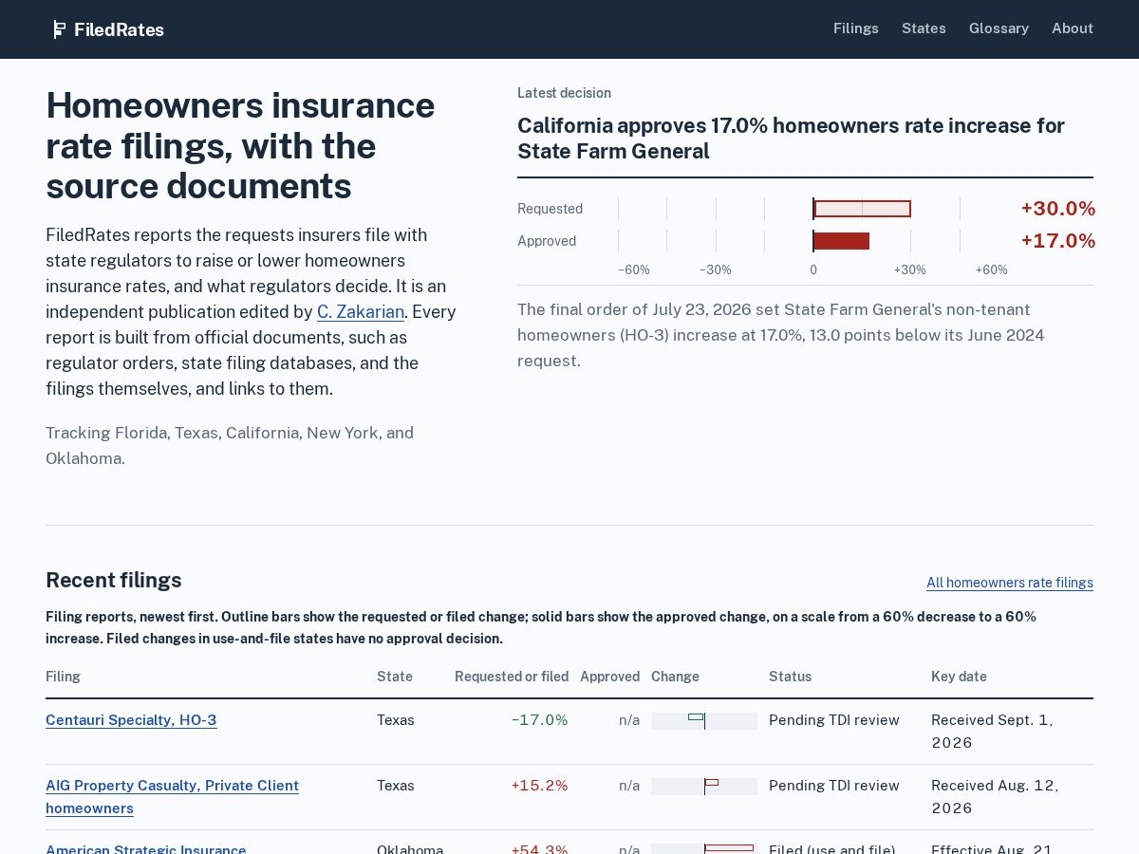Click the +15.2% value for AIG
The width and height of the screenshot is (1139, 854).
539,786
